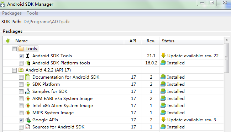The width and height of the screenshot is (231, 132).
Task: Click the Android SDK Platform-tools robot icon
Action: (28, 63)
